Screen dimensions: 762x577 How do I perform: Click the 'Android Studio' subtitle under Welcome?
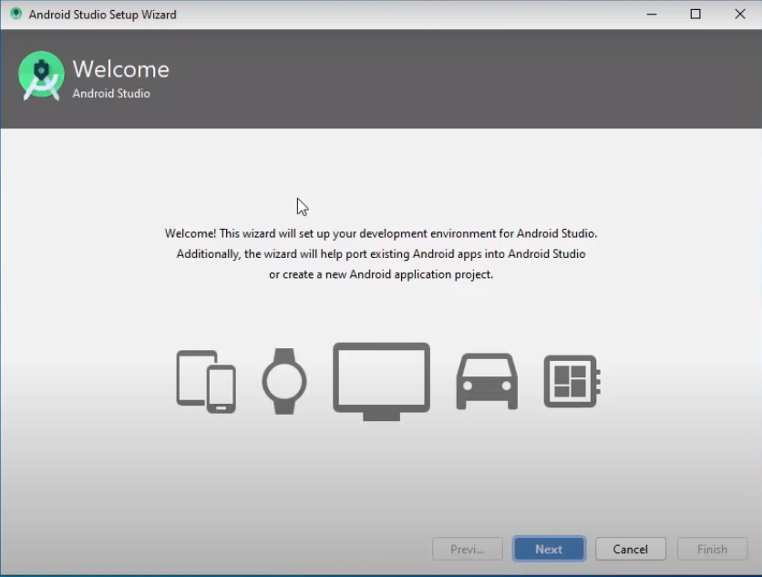(111, 93)
